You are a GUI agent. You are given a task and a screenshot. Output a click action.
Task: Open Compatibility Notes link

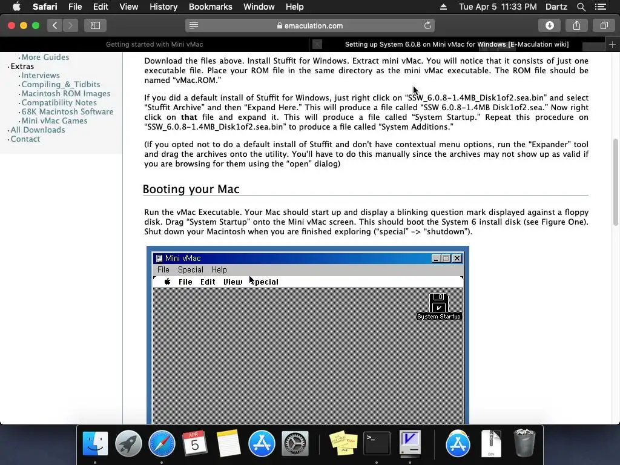pos(59,102)
